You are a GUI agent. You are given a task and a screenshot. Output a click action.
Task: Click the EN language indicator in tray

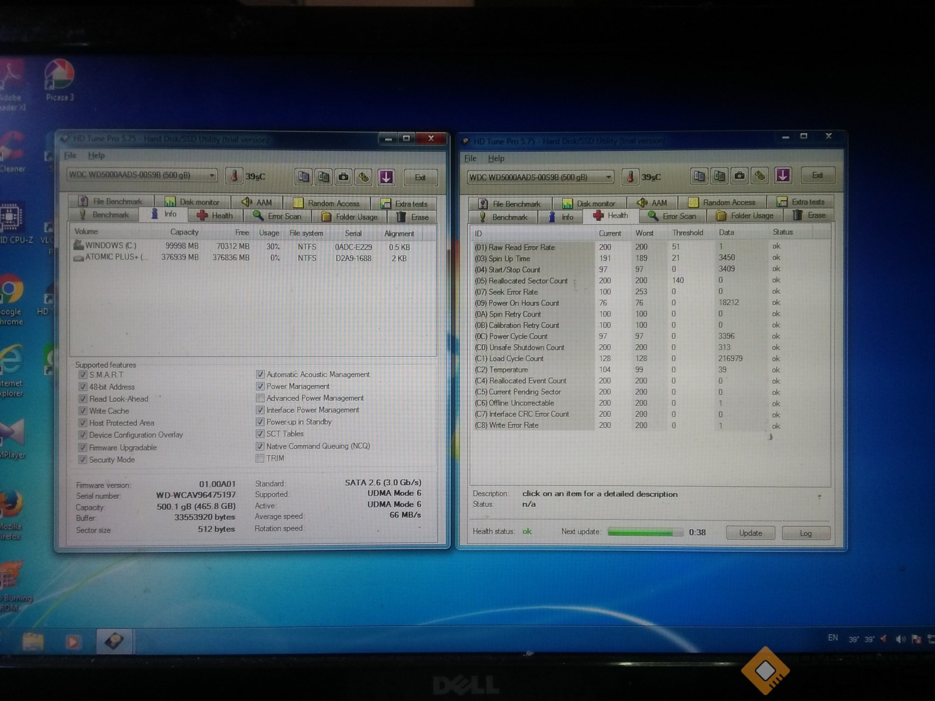[833, 638]
